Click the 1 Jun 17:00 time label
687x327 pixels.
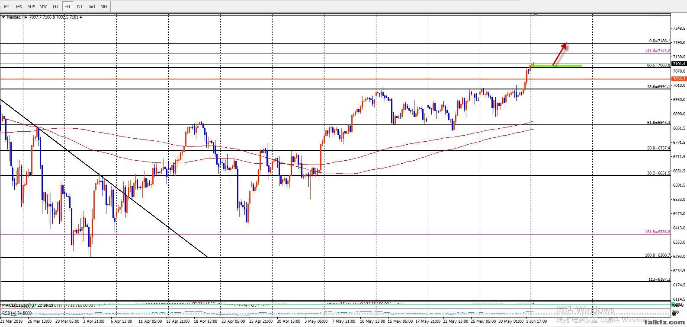coord(537,321)
